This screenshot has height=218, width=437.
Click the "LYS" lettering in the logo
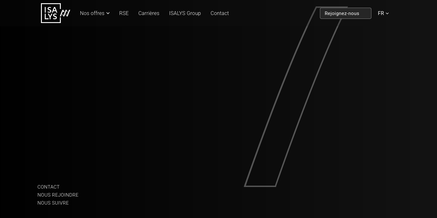51,17
